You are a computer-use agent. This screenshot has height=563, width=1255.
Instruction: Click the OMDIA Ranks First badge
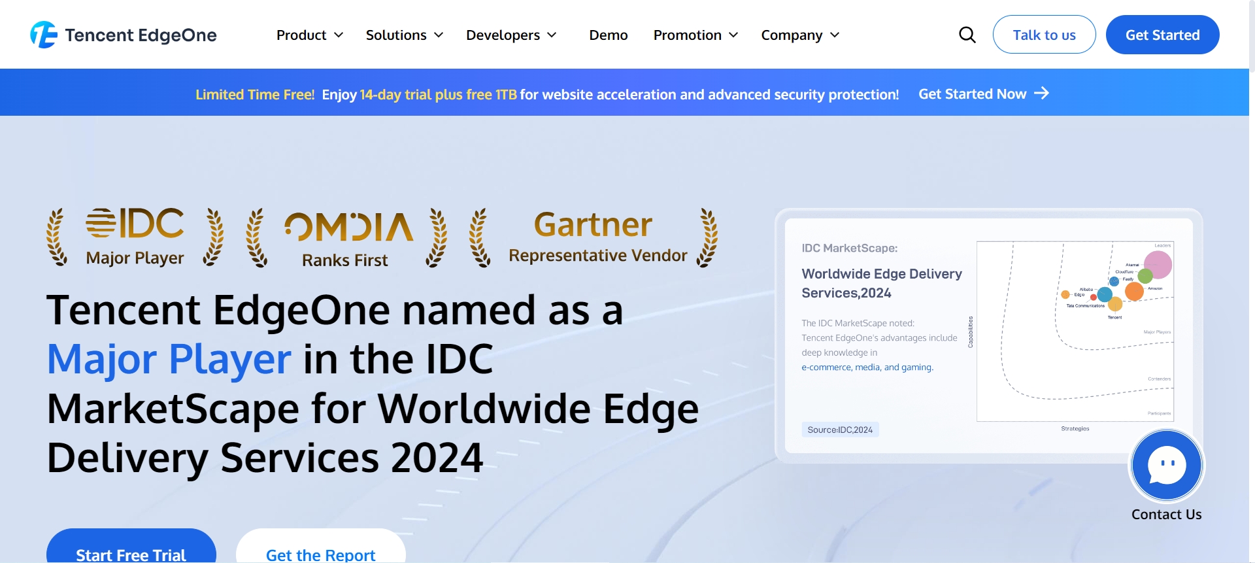point(346,238)
